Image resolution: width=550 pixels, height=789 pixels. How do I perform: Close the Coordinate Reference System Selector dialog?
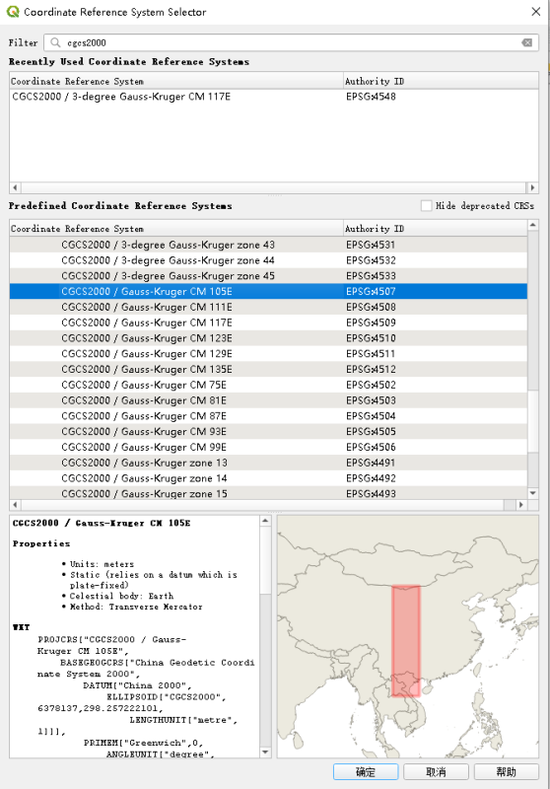(536, 12)
